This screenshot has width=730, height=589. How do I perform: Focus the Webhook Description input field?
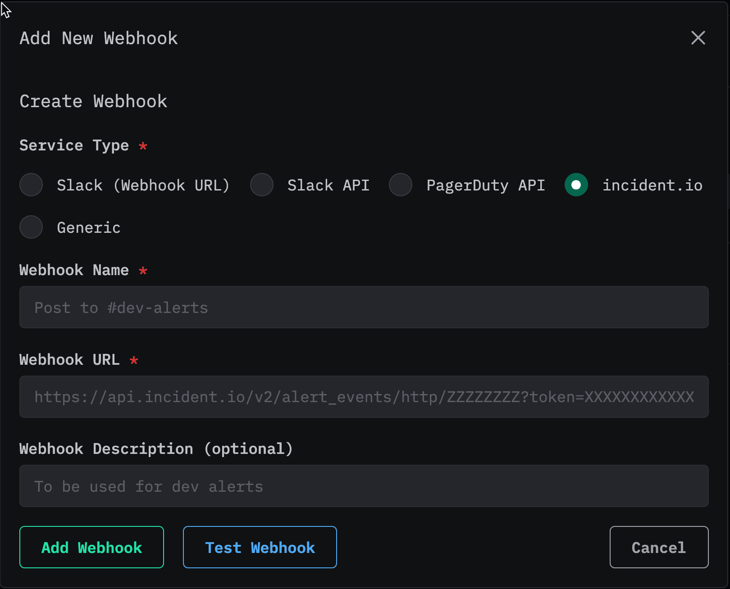(x=364, y=486)
